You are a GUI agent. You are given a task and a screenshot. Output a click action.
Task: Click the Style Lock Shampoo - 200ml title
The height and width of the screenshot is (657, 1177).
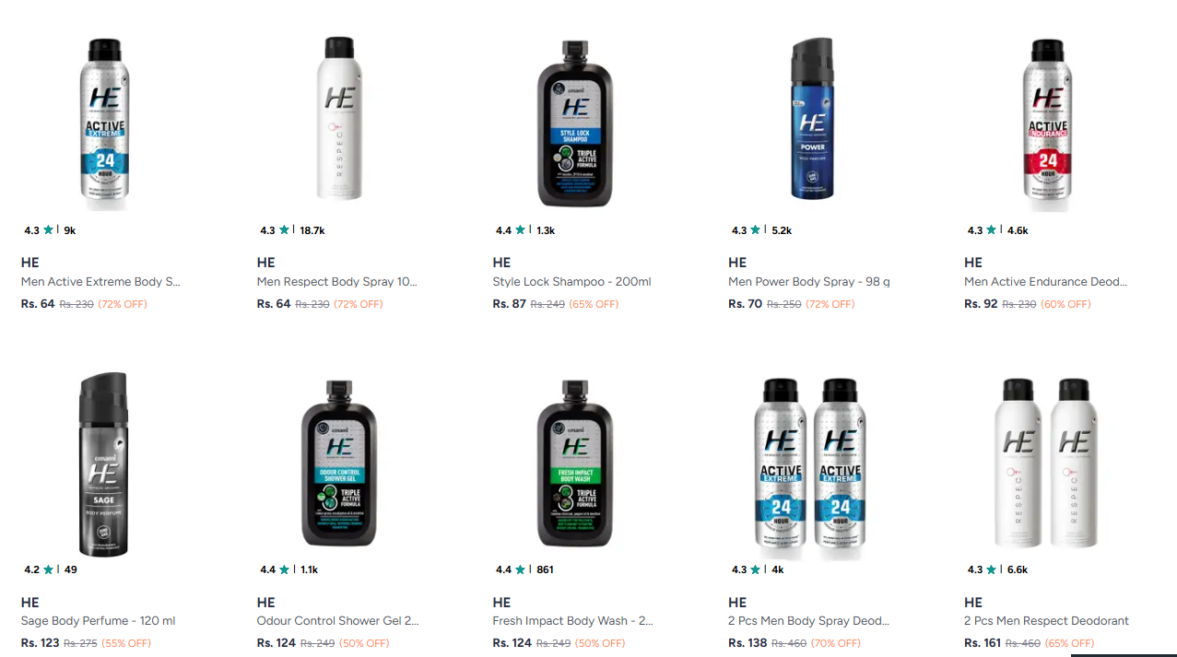[571, 282]
